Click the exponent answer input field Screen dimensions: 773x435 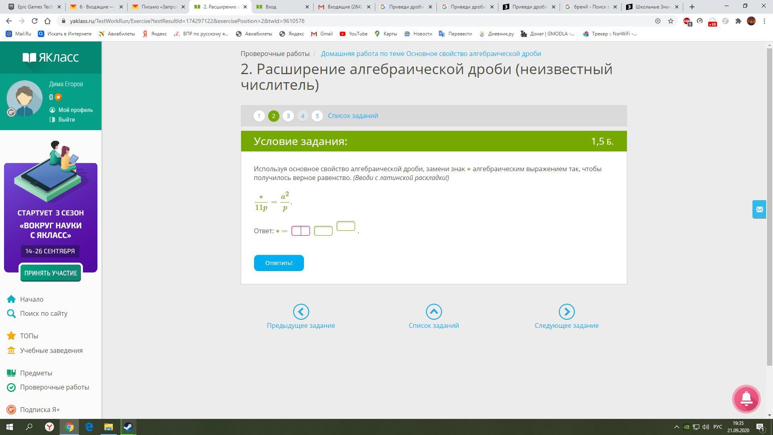[345, 226]
